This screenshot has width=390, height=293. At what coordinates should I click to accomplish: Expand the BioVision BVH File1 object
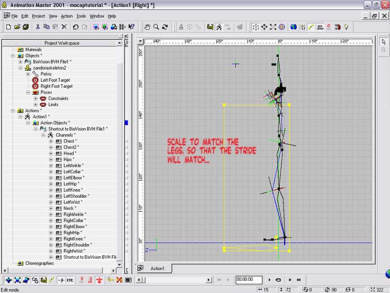(x=20, y=62)
